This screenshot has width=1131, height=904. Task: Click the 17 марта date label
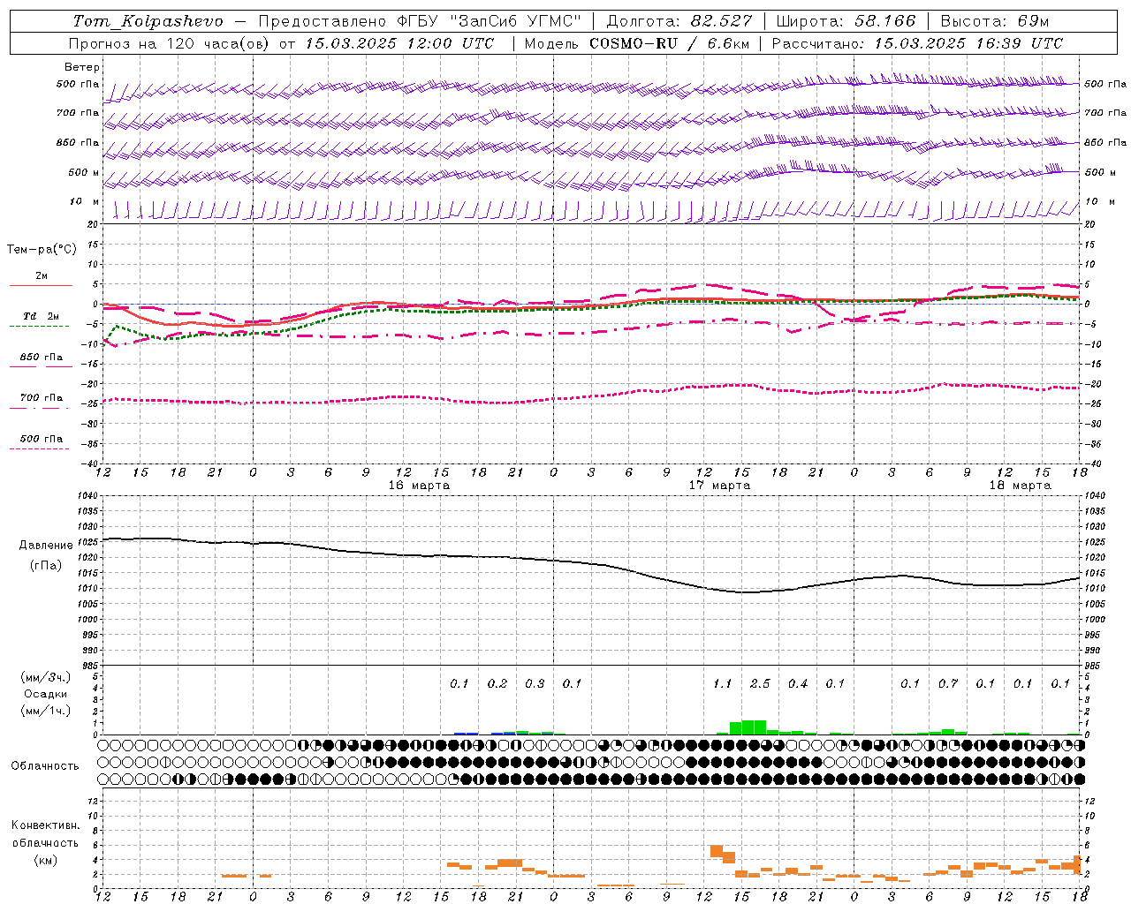(x=719, y=486)
